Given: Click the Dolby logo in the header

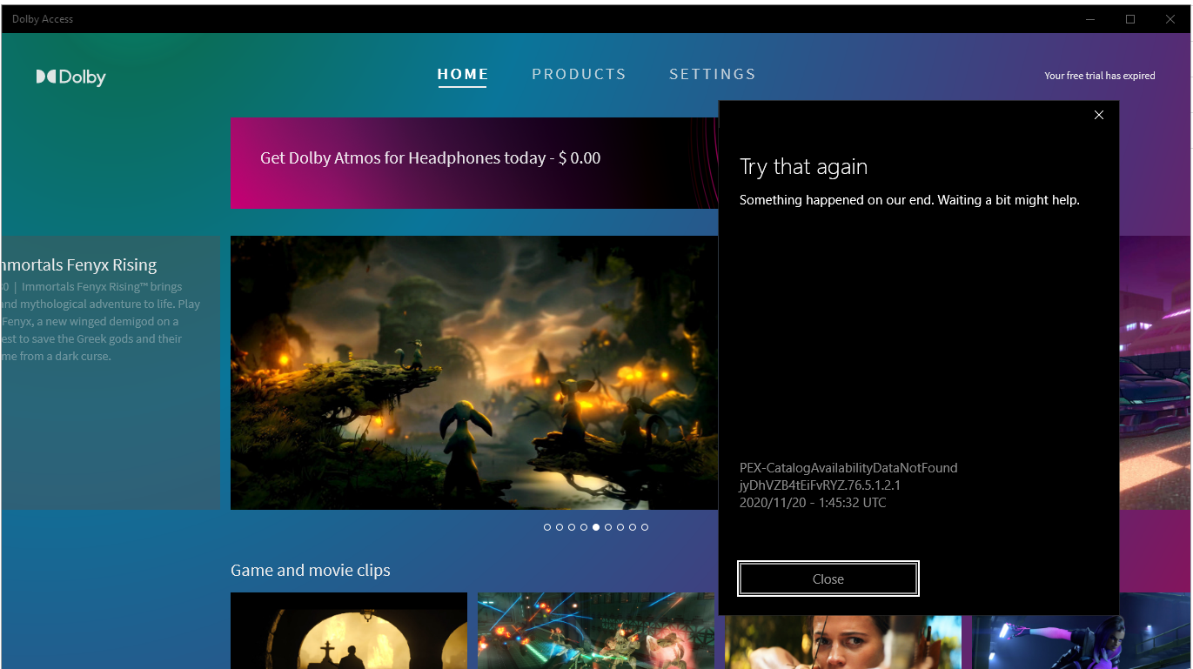Looking at the screenshot, I should tap(71, 77).
